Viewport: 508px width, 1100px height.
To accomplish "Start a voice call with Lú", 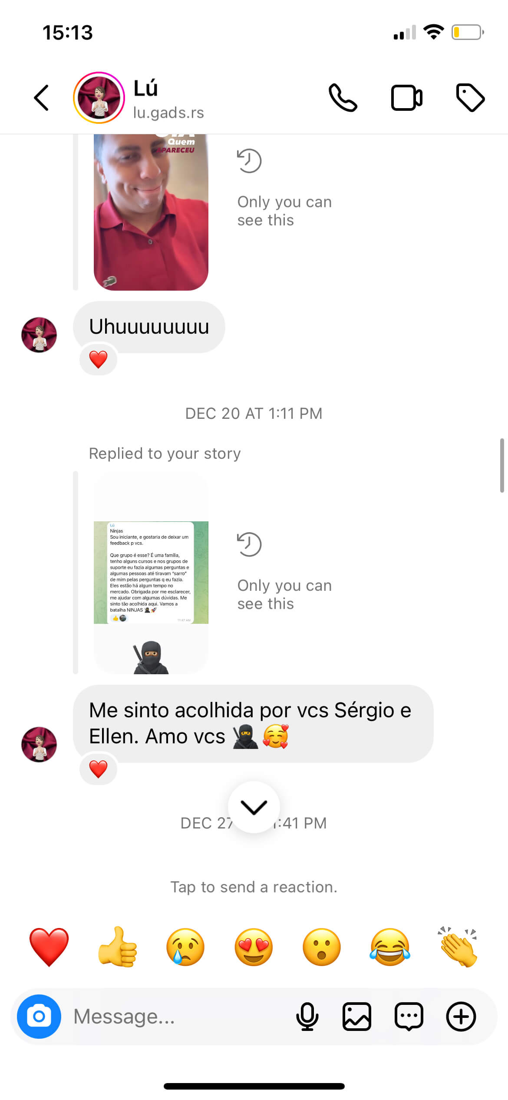I will [343, 97].
